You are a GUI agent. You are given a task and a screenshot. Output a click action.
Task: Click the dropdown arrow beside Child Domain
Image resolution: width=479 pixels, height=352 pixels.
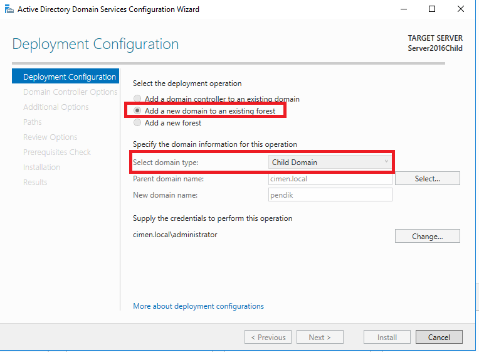[x=386, y=161]
